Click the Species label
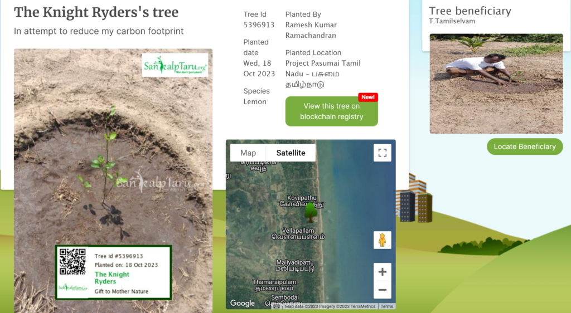 pyautogui.click(x=257, y=91)
